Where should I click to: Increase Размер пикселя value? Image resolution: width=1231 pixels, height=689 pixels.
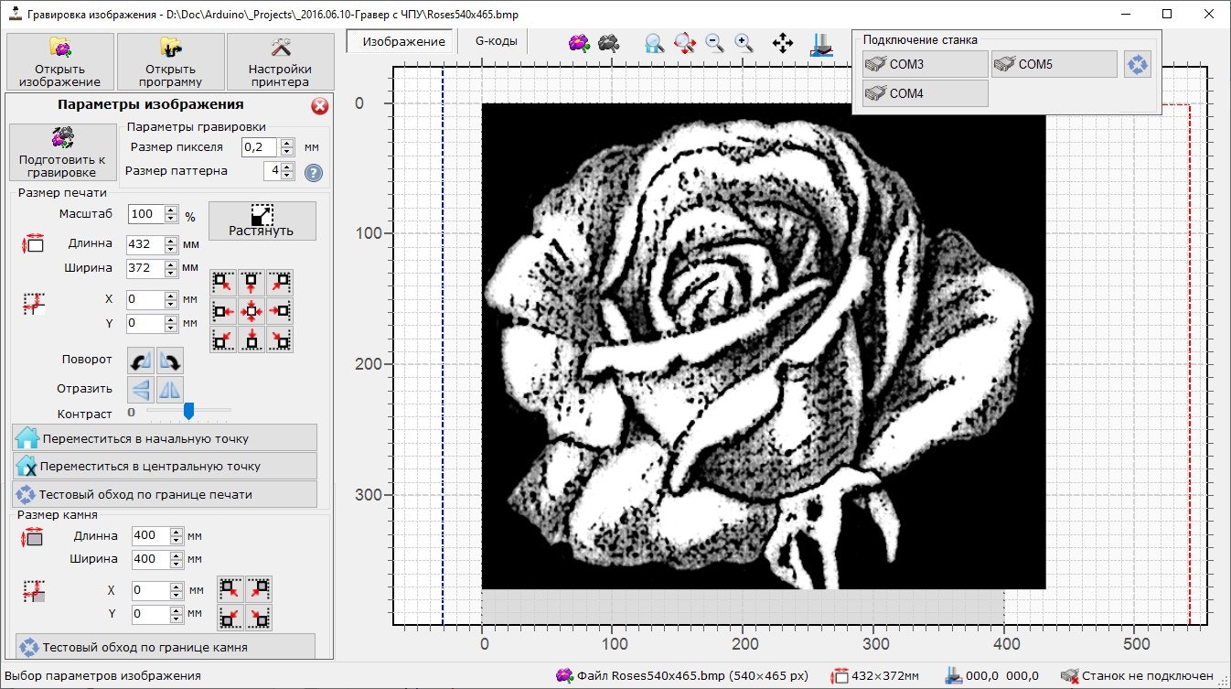click(288, 143)
